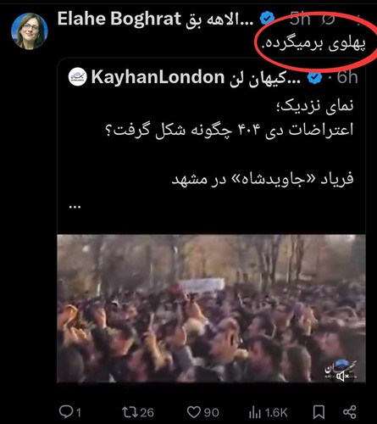Image resolution: width=377 pixels, height=424 pixels.
Task: Unmute the video with the speaker icon
Action: [342, 377]
